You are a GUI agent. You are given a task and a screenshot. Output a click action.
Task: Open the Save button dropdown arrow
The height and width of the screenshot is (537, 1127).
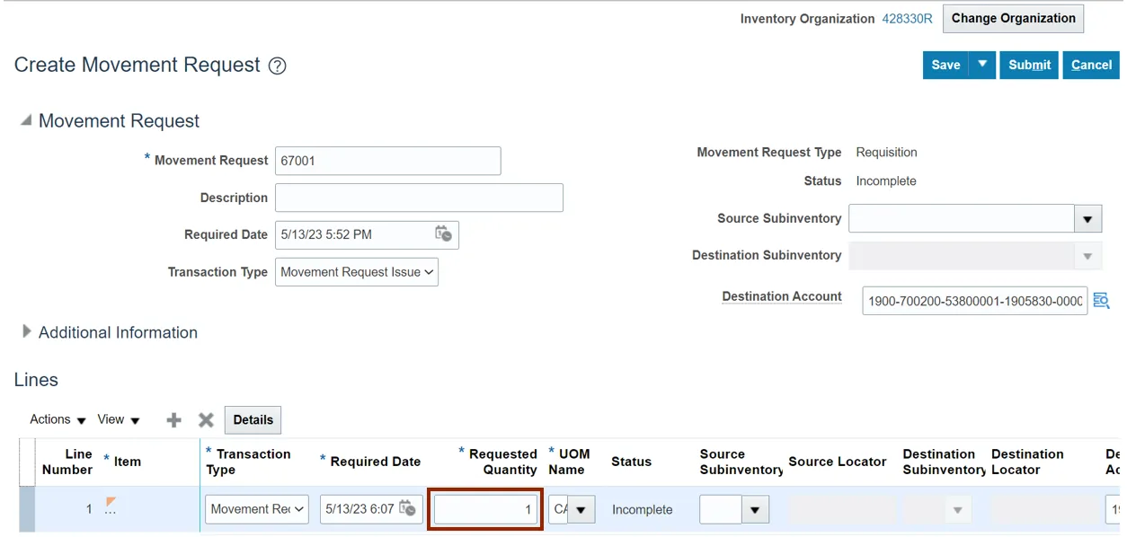(x=982, y=65)
